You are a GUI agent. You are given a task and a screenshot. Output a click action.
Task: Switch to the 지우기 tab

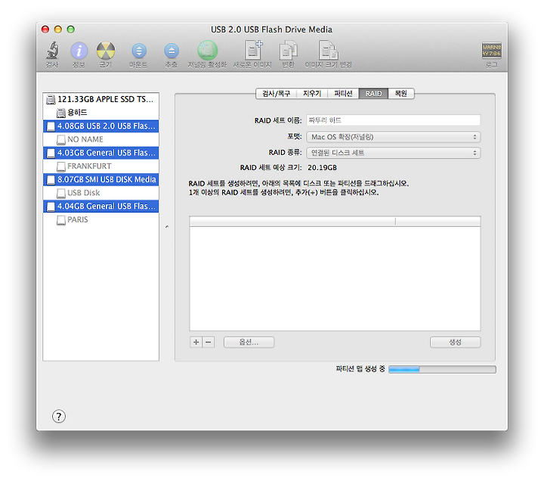coord(312,94)
